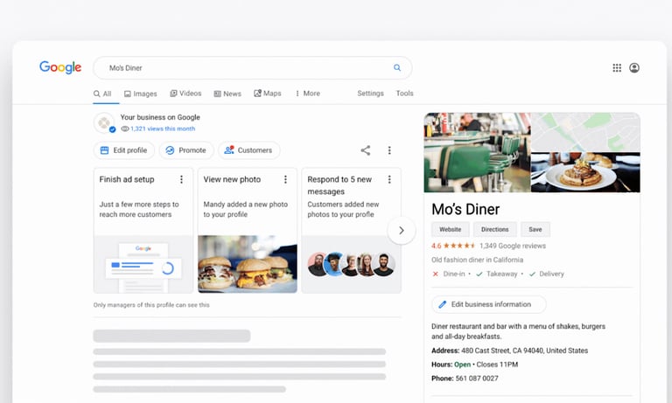Switch to the Images tab
Screen dimensions: 672x403
(141, 94)
